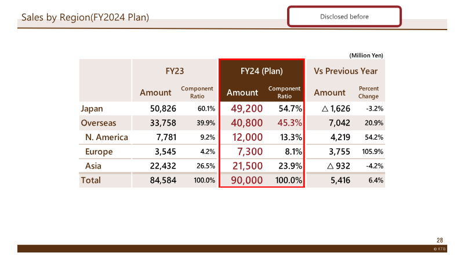
Task: Click the triangle before 1,626
Action: [325, 109]
